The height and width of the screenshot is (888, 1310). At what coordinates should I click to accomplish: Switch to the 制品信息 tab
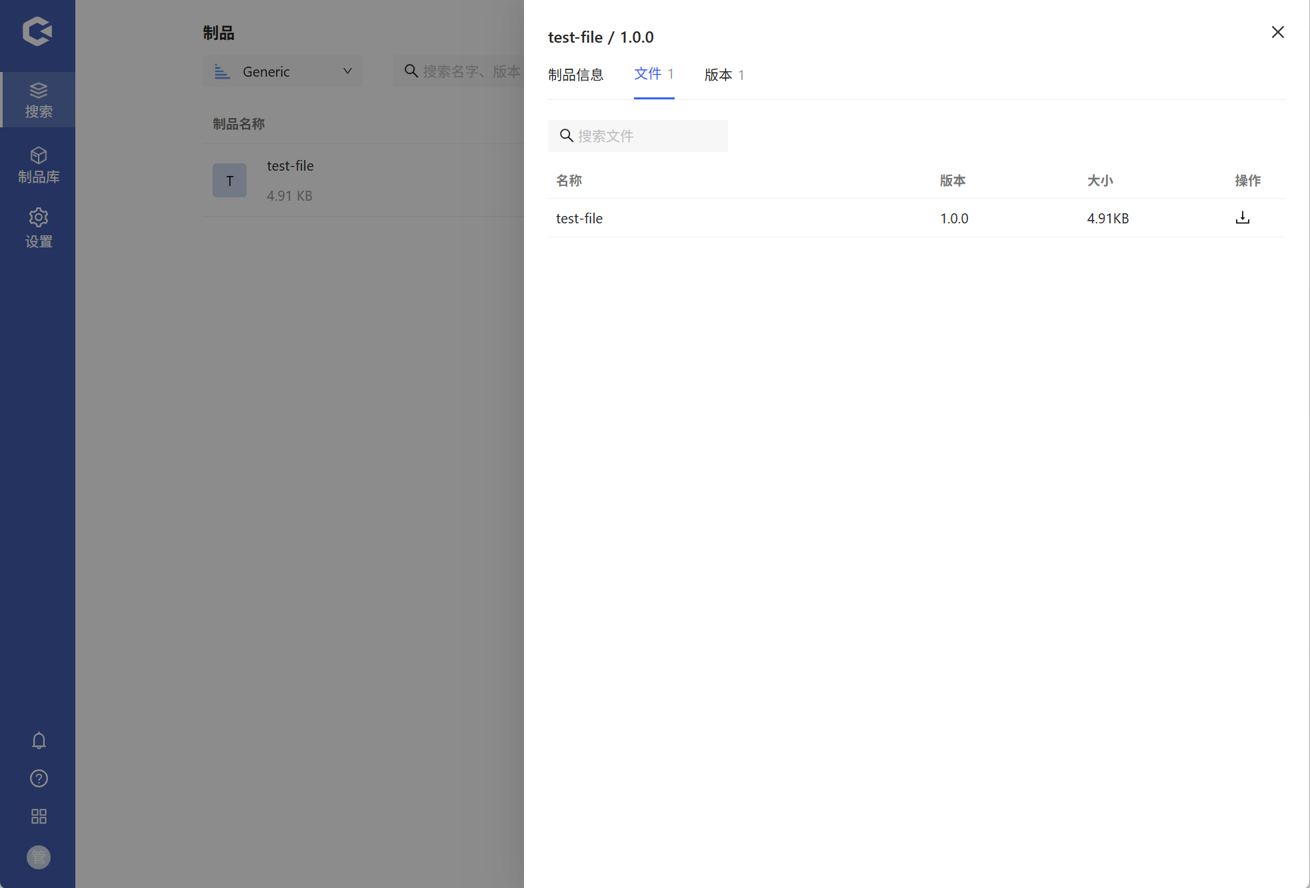[575, 75]
